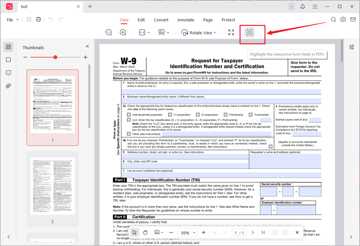Jump to the last page
Screen dimensions: 360x246
(x=263, y=232)
